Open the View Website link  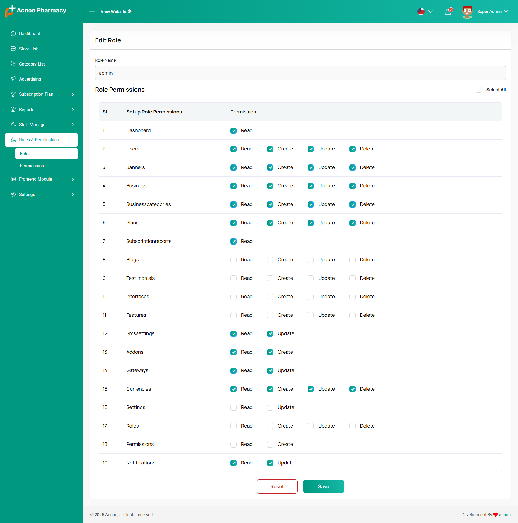[x=116, y=12]
